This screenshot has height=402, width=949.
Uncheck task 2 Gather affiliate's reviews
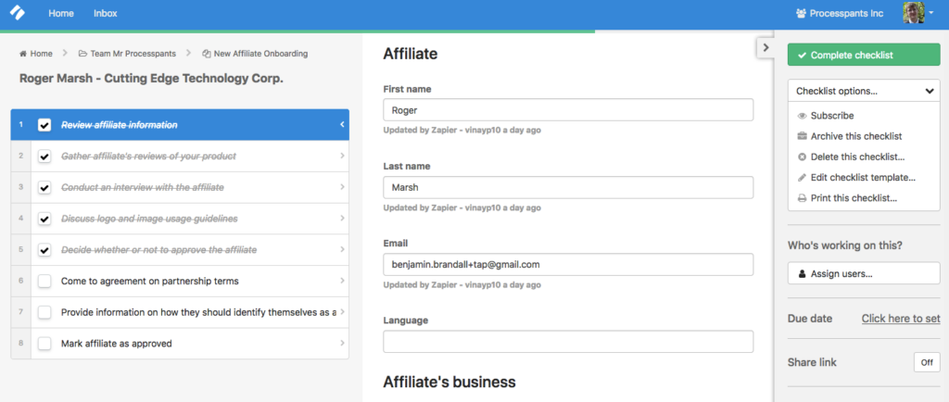click(x=44, y=157)
